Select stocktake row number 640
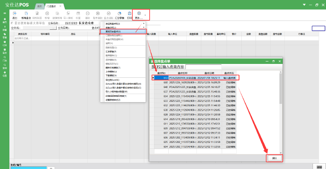 pos(195,87)
